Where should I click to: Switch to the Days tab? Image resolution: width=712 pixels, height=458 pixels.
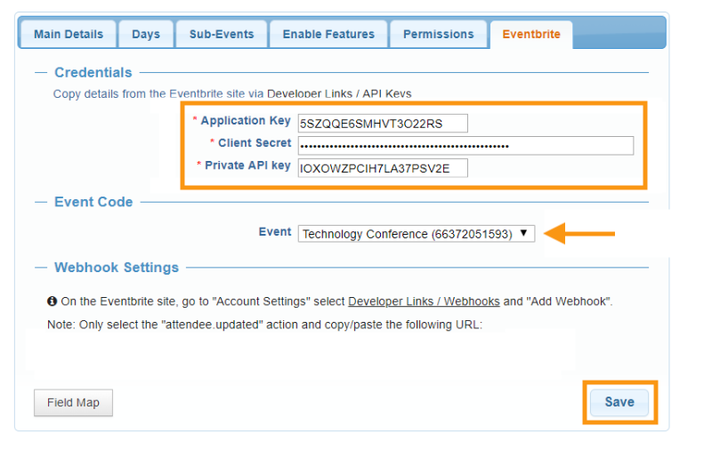click(x=146, y=35)
